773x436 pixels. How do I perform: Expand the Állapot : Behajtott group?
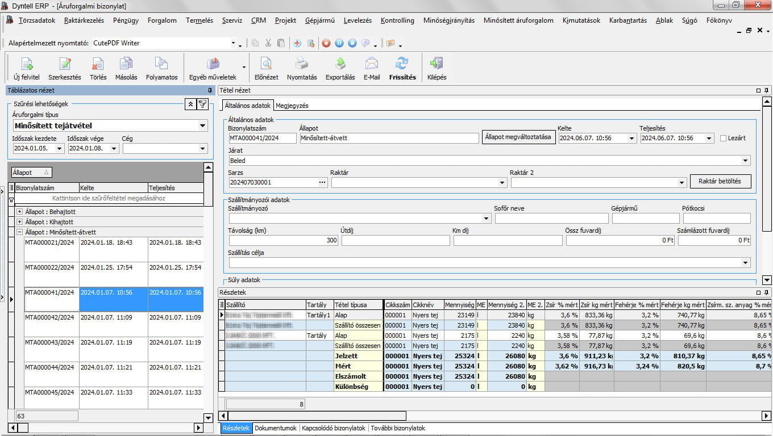(20, 212)
